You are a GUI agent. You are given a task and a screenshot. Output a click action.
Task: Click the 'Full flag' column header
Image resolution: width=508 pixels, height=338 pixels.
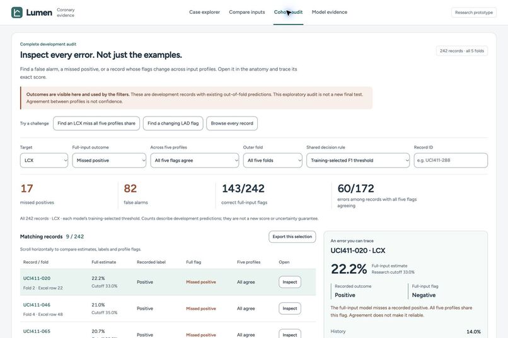point(193,262)
